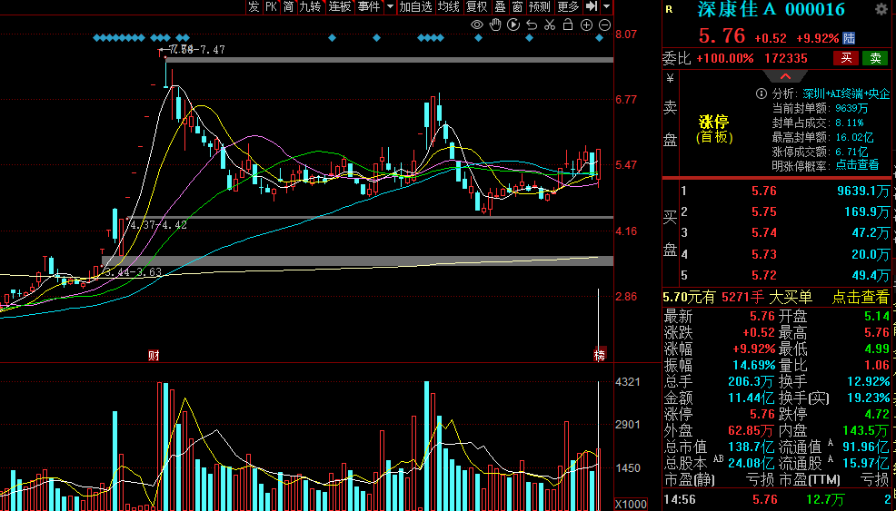Open the settings gear beside the stock name
The height and width of the screenshot is (511, 896).
click(881, 9)
